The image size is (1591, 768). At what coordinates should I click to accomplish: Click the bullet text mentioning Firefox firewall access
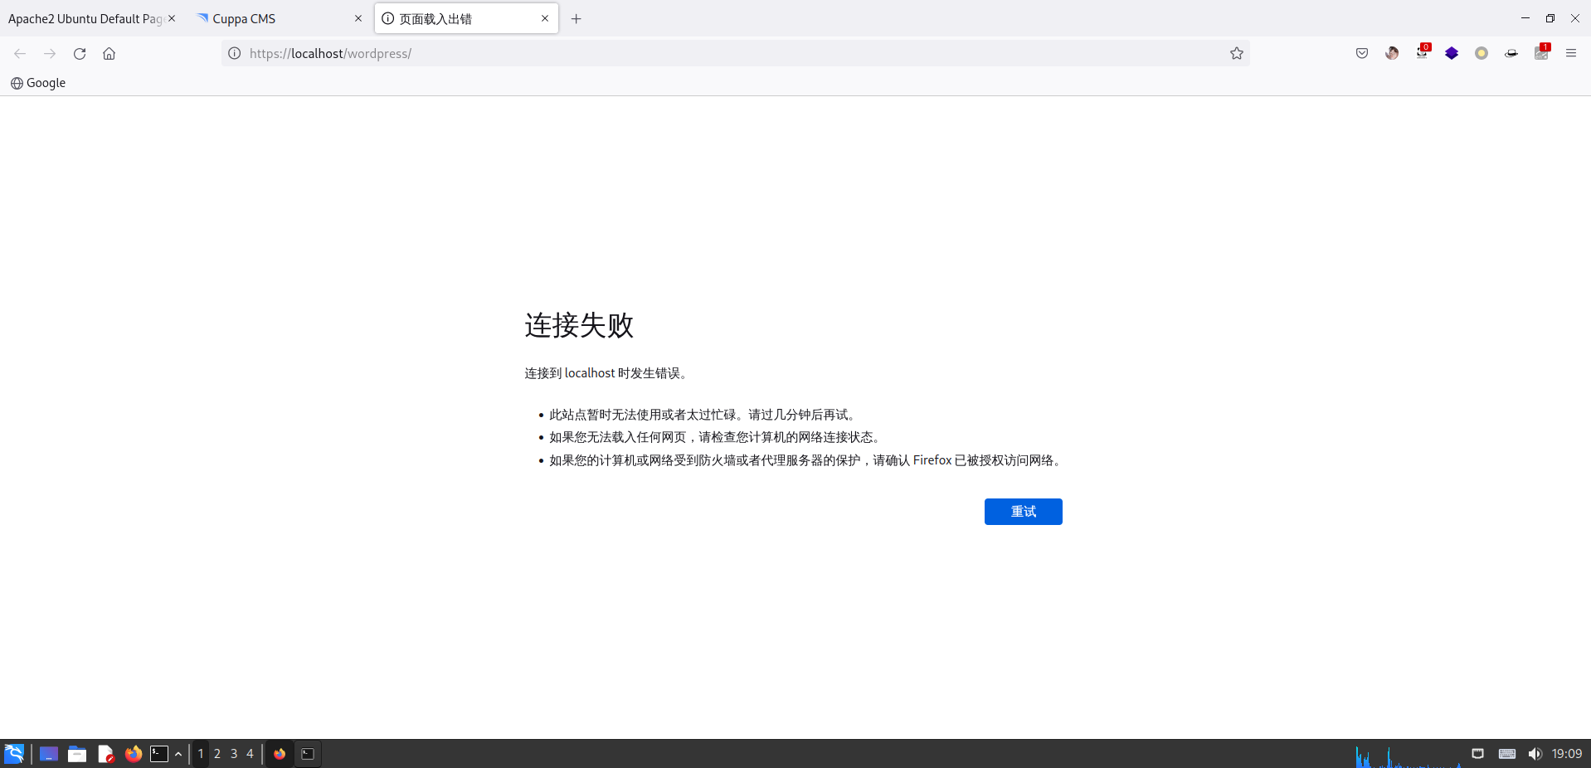pos(807,460)
